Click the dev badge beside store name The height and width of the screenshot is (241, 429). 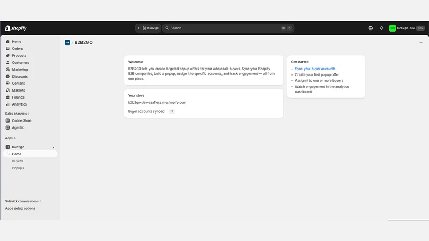pyautogui.click(x=420, y=28)
